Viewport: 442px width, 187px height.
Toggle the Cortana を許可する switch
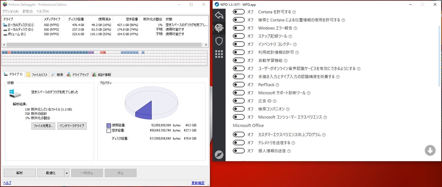tap(239, 12)
